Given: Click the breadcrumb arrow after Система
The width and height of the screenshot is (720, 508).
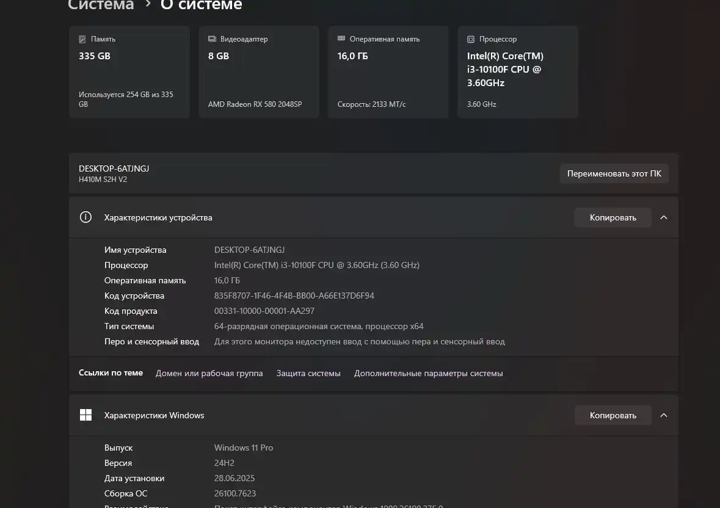Looking at the screenshot, I should [x=147, y=5].
